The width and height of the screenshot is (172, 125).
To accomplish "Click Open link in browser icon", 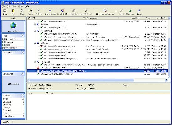I will (x=105, y=11).
